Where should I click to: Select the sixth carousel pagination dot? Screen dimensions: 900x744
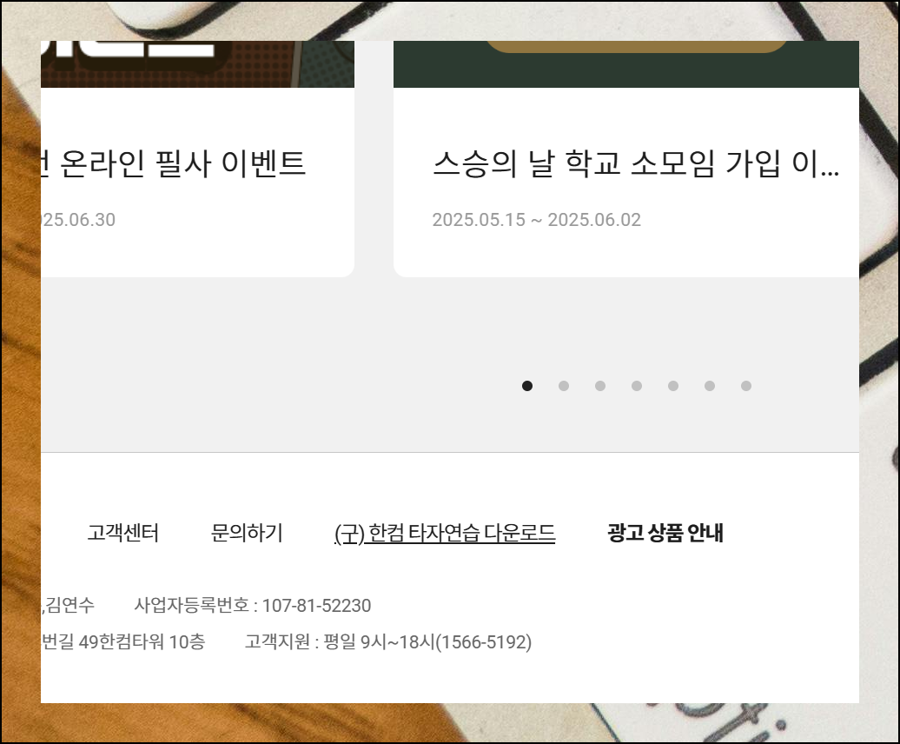point(710,386)
